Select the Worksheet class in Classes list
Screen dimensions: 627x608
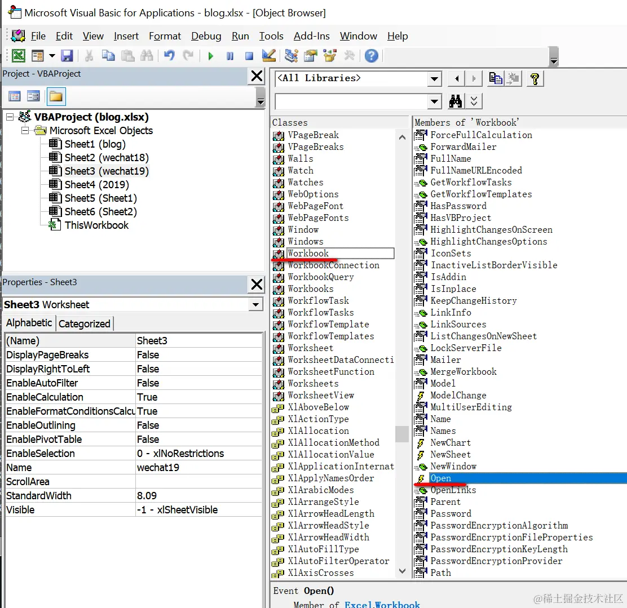pos(310,348)
